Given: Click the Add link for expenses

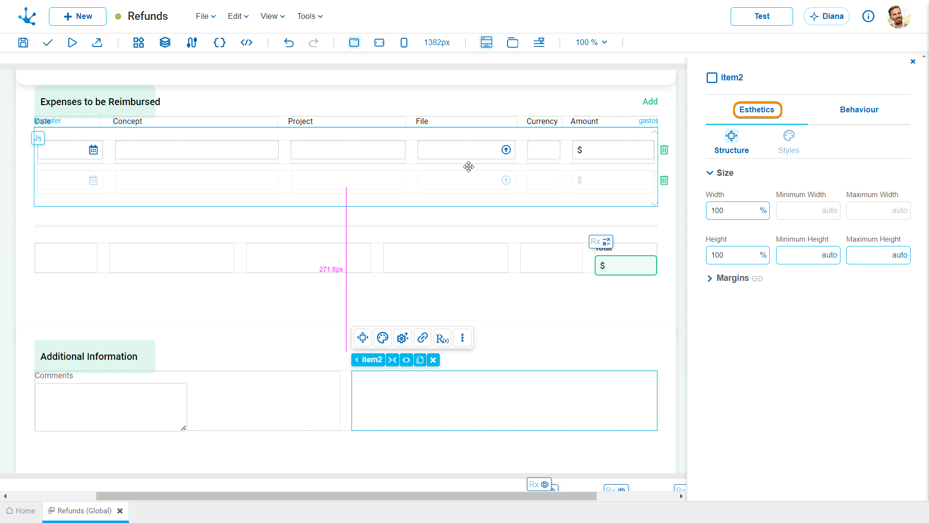Looking at the screenshot, I should tap(650, 102).
